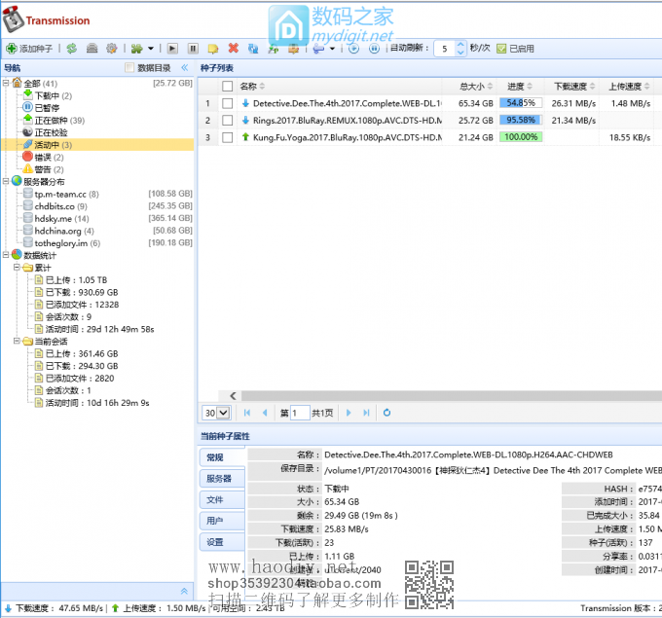Open the 文件 tab in torrent properties

(x=215, y=499)
